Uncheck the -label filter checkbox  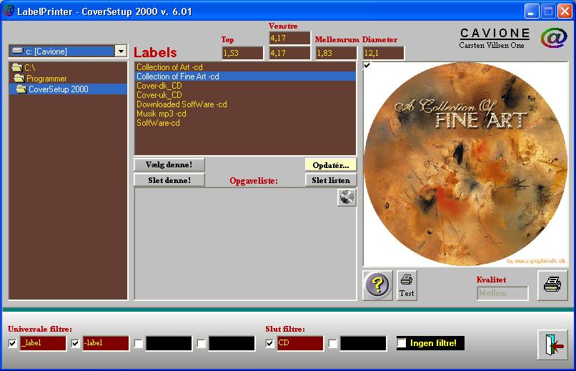coord(75,343)
